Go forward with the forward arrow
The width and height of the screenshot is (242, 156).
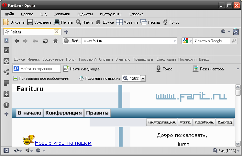(26, 41)
